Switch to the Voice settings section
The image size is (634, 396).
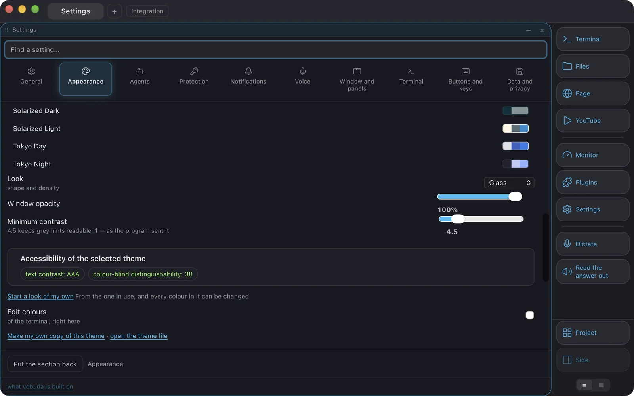pyautogui.click(x=303, y=79)
